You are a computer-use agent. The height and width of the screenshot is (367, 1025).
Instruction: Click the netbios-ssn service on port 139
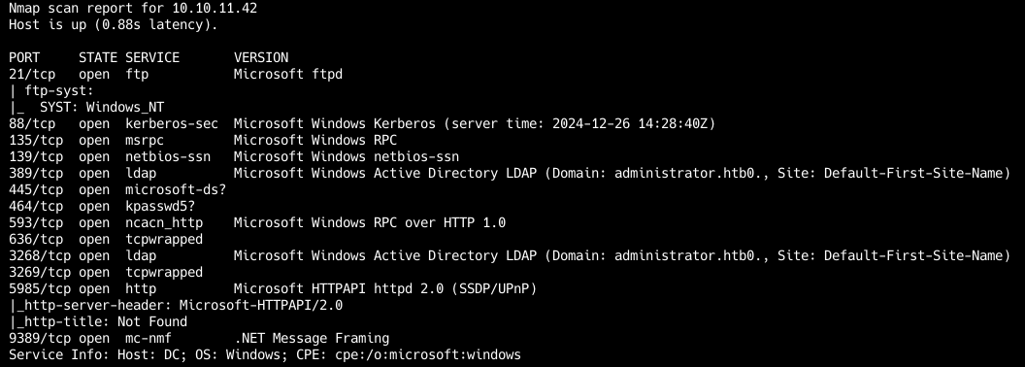(171, 157)
